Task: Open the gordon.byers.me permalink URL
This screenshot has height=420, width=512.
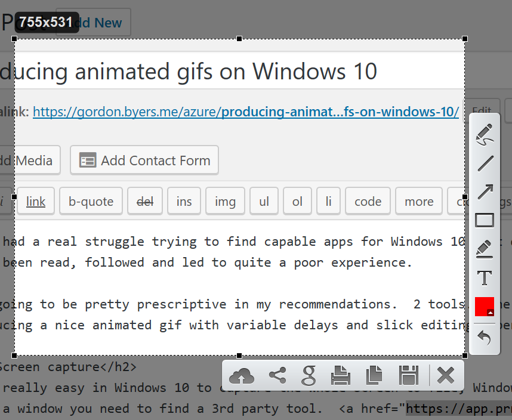Action: 246,112
